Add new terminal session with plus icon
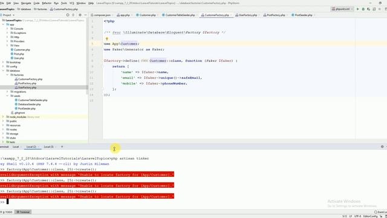 tap(62, 147)
